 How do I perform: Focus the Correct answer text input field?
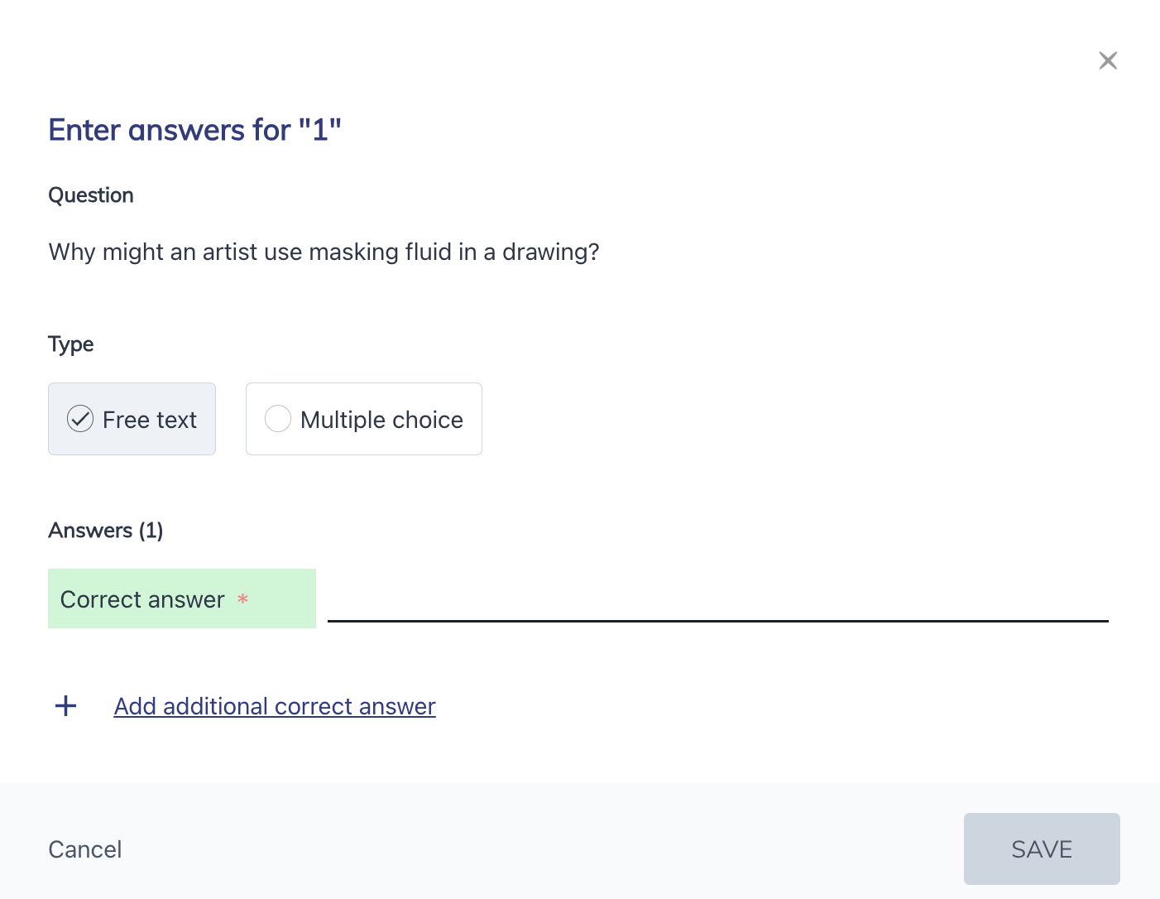tap(717, 599)
